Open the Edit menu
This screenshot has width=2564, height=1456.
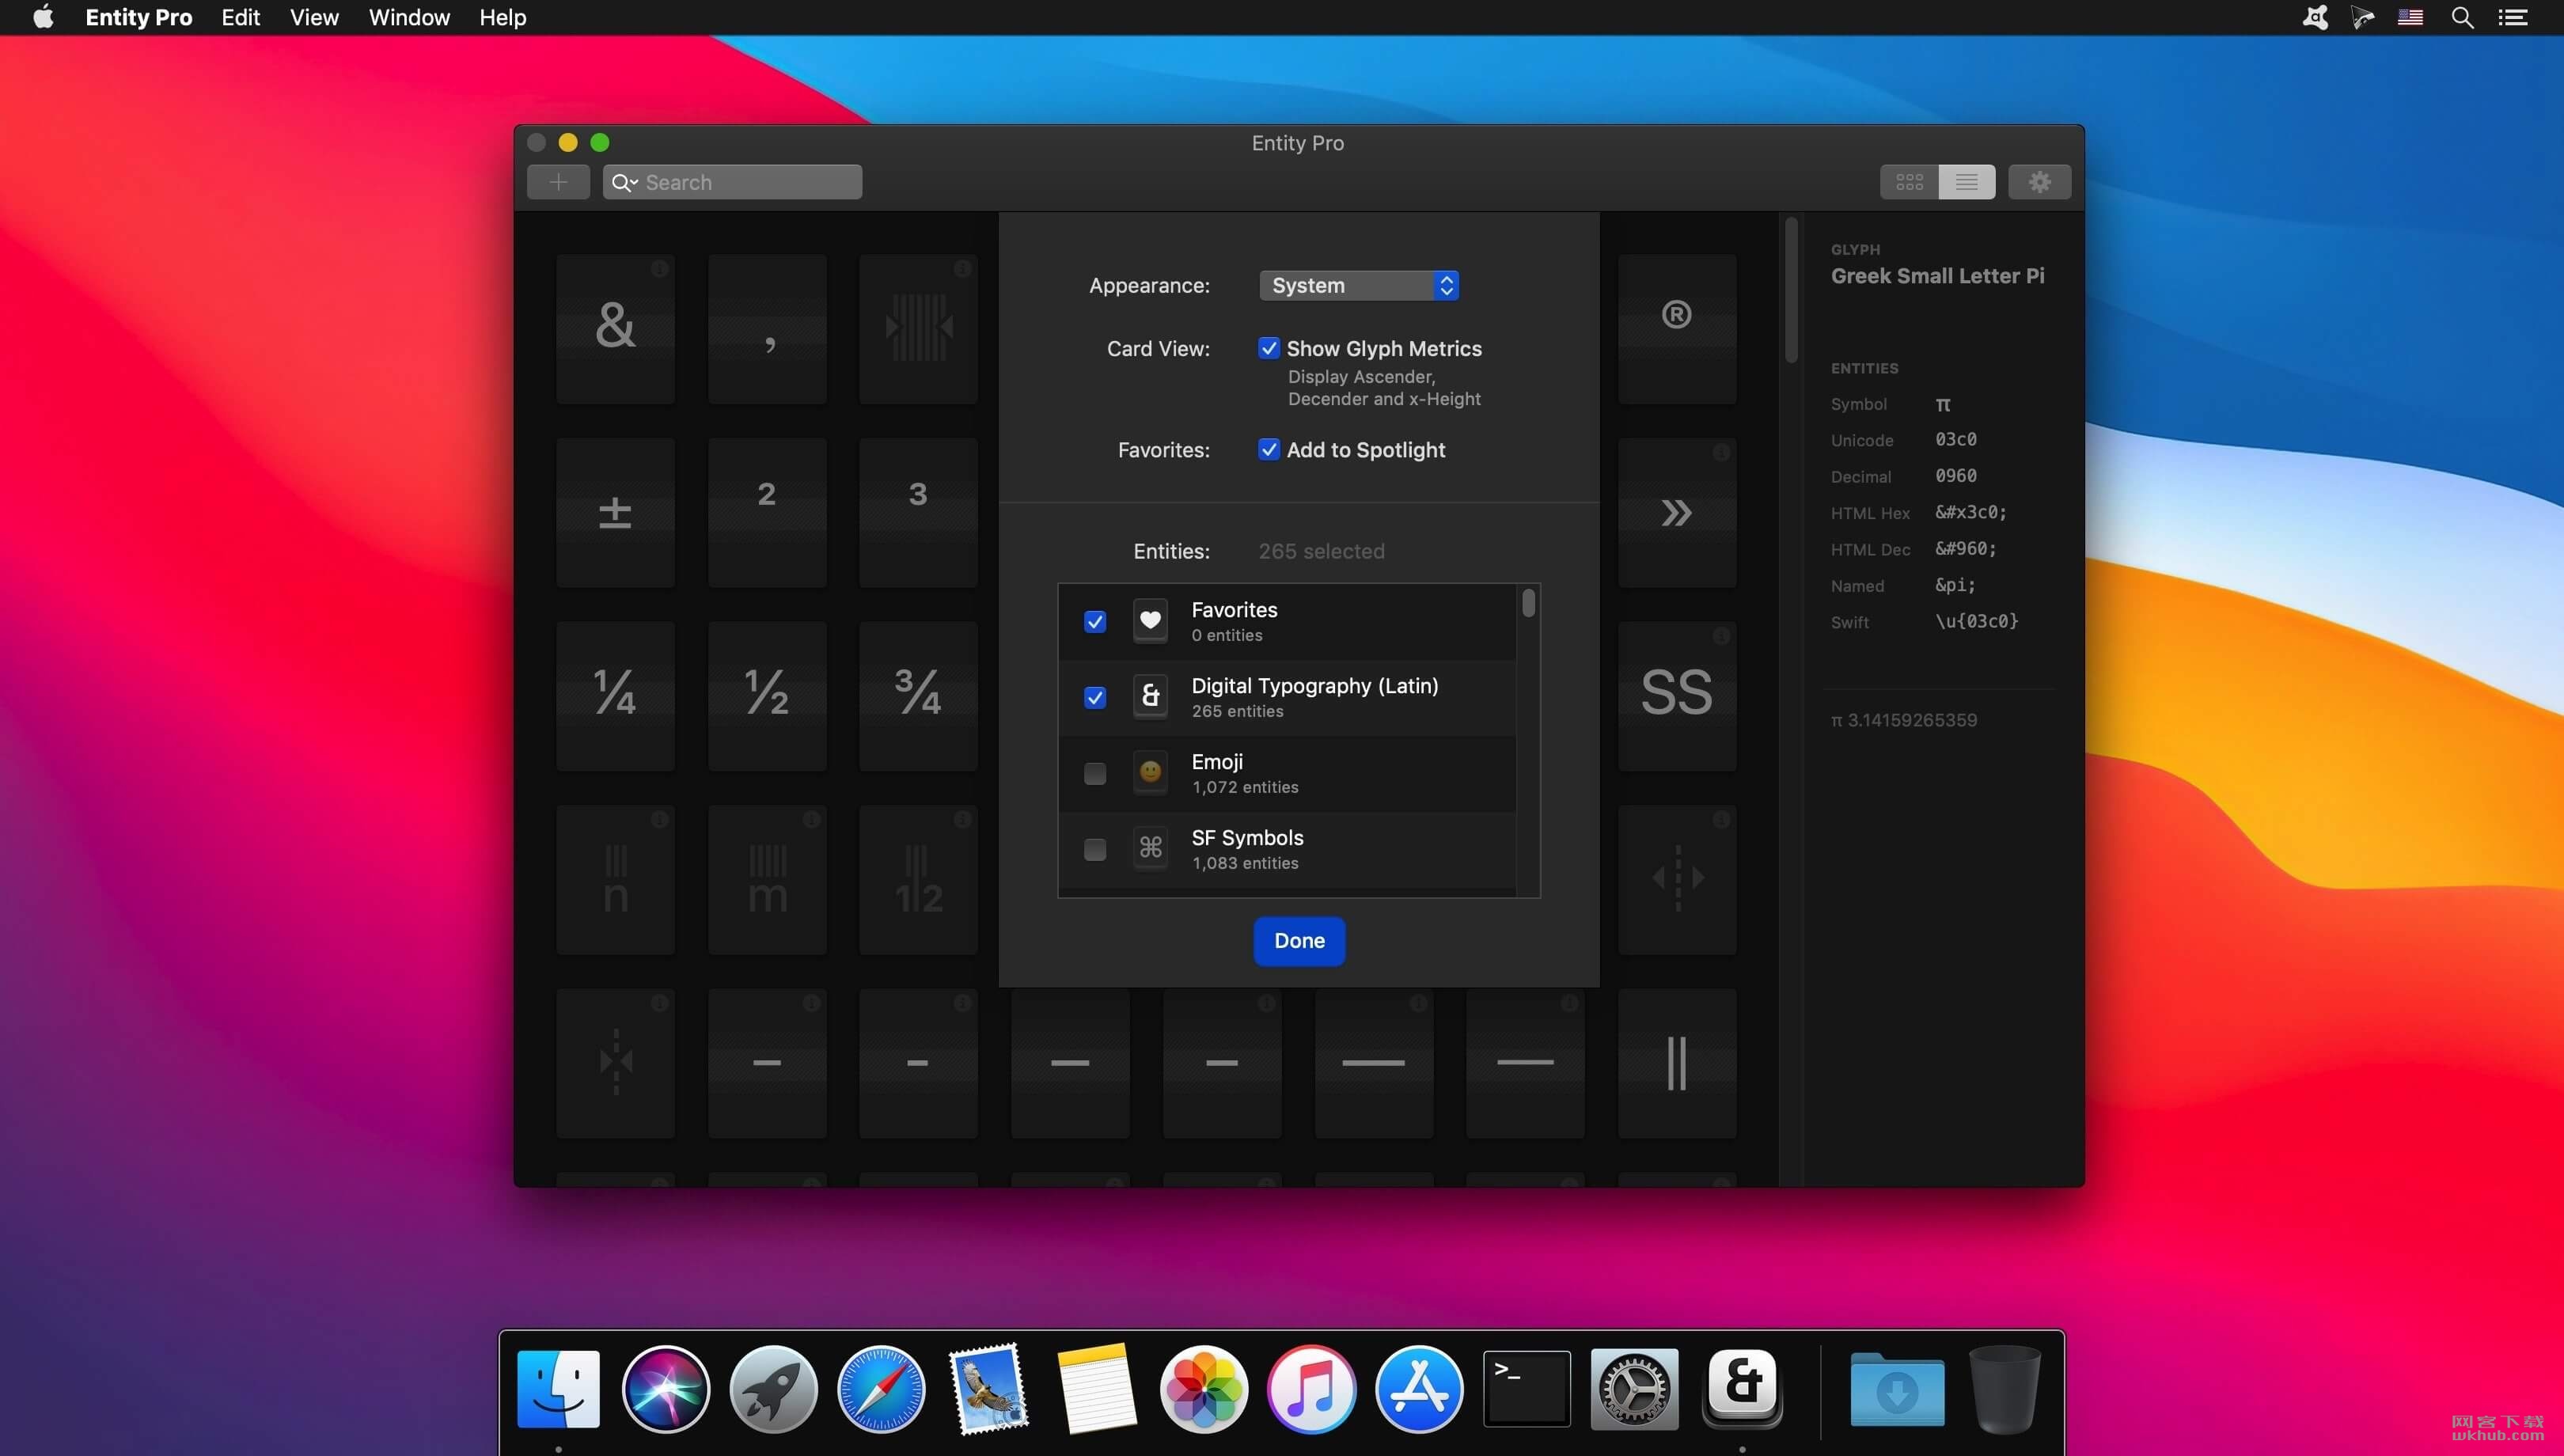point(240,17)
